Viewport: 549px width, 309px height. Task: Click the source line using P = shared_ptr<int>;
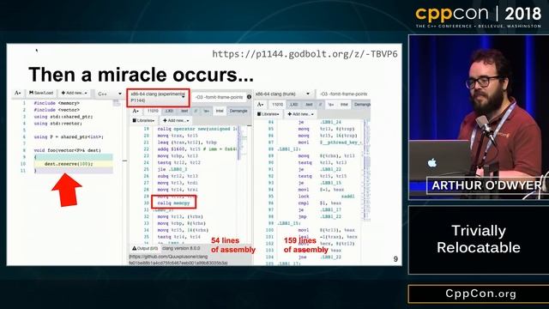point(69,136)
